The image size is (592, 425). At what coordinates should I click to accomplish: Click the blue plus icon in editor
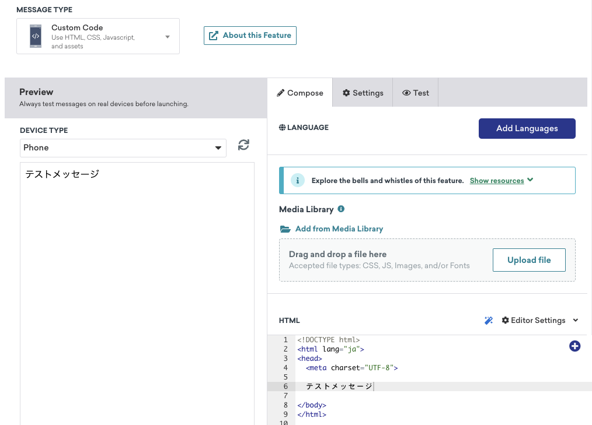click(574, 346)
